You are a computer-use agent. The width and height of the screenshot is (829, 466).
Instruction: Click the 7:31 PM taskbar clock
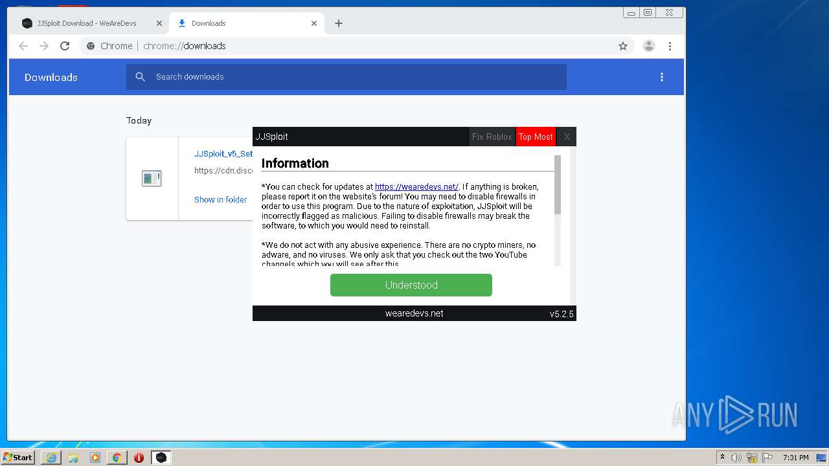[796, 458]
